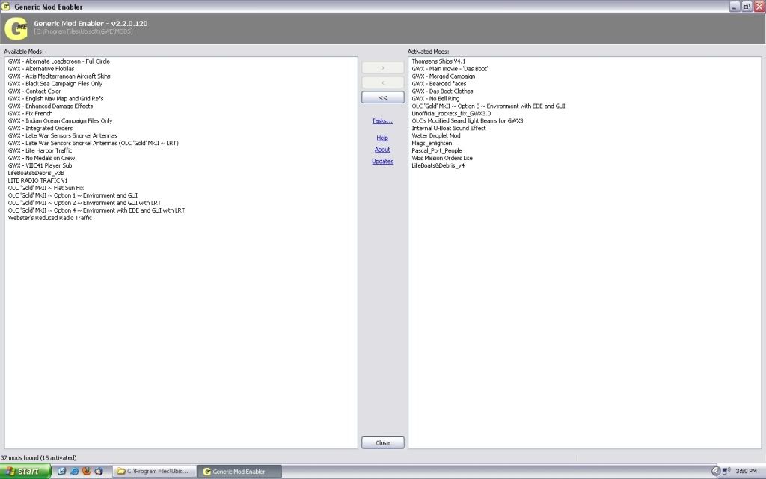
Task: Select 'GWX - Contact Color' mod
Action: tap(34, 91)
